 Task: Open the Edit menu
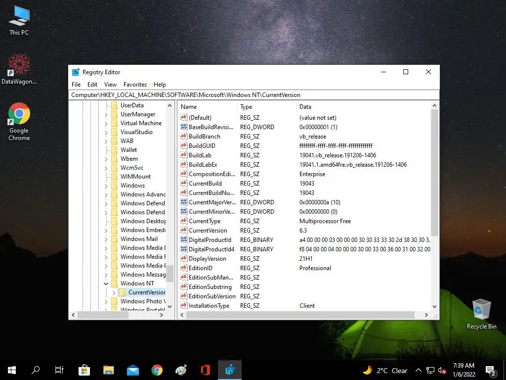click(x=92, y=84)
